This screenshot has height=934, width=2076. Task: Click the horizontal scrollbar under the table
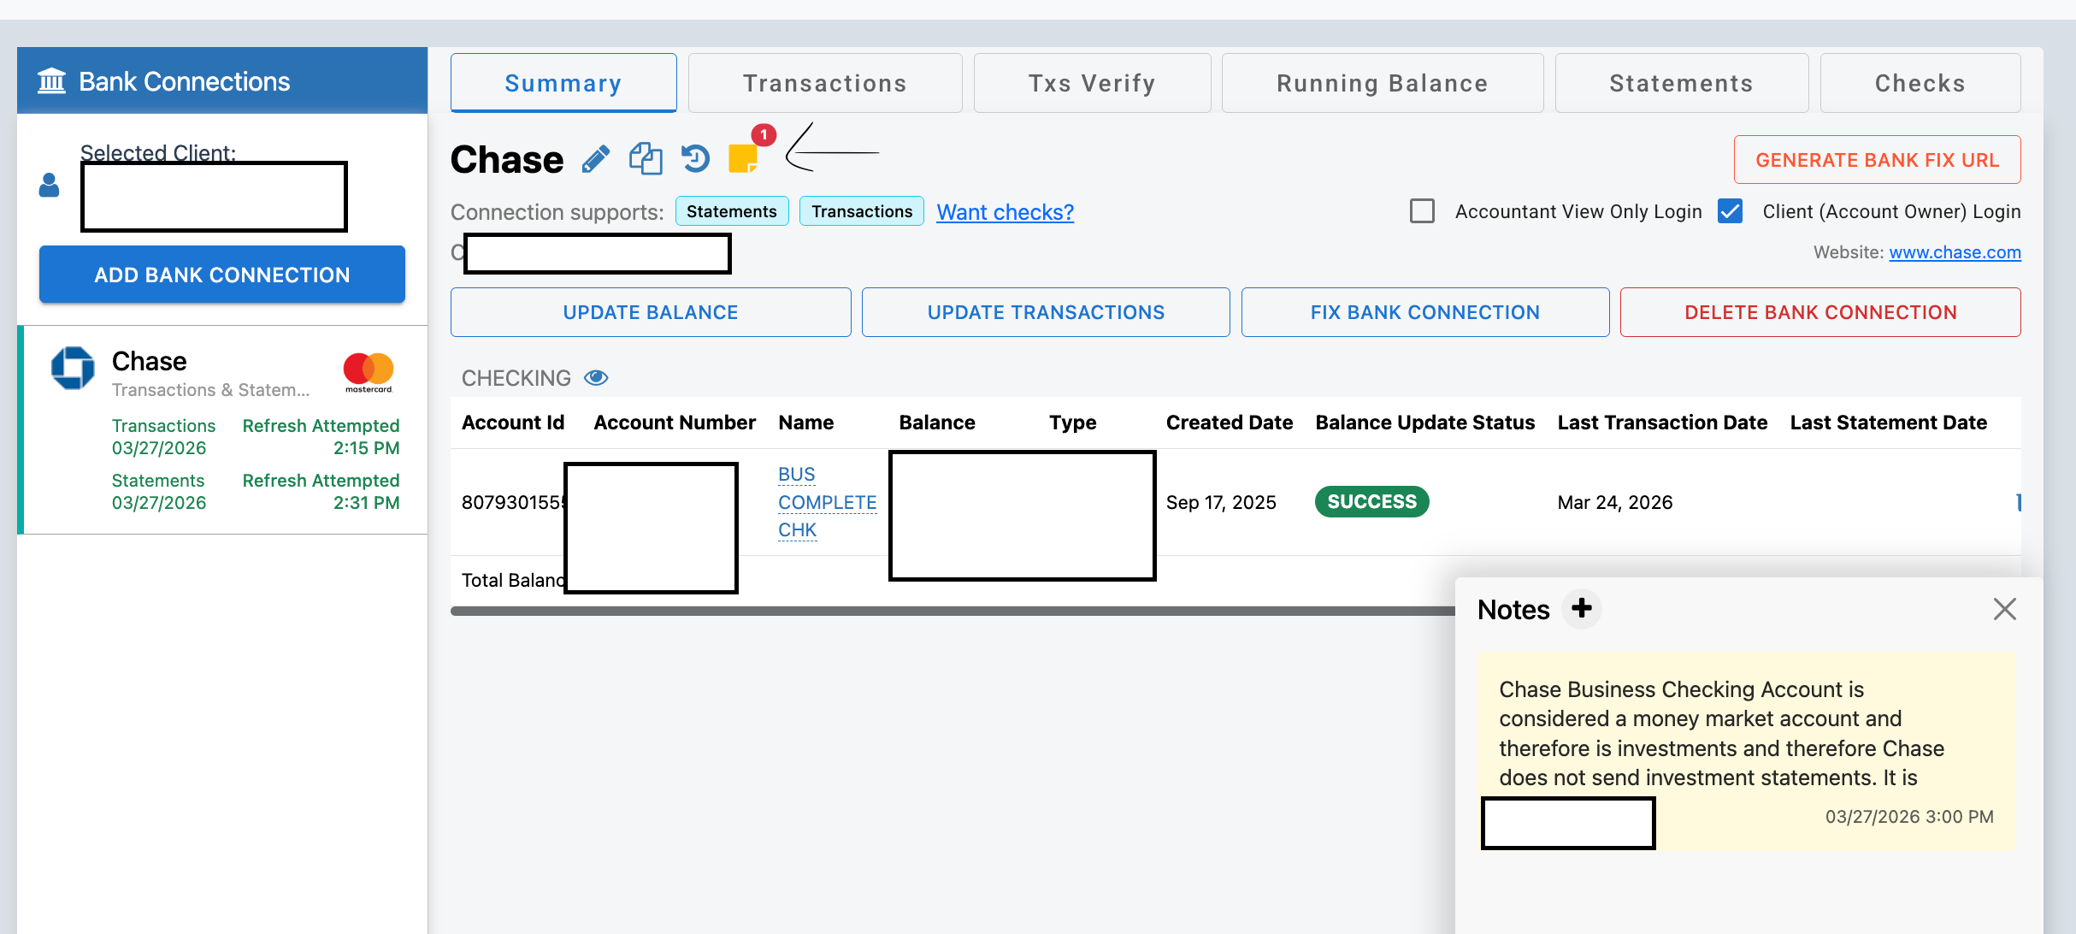941,611
